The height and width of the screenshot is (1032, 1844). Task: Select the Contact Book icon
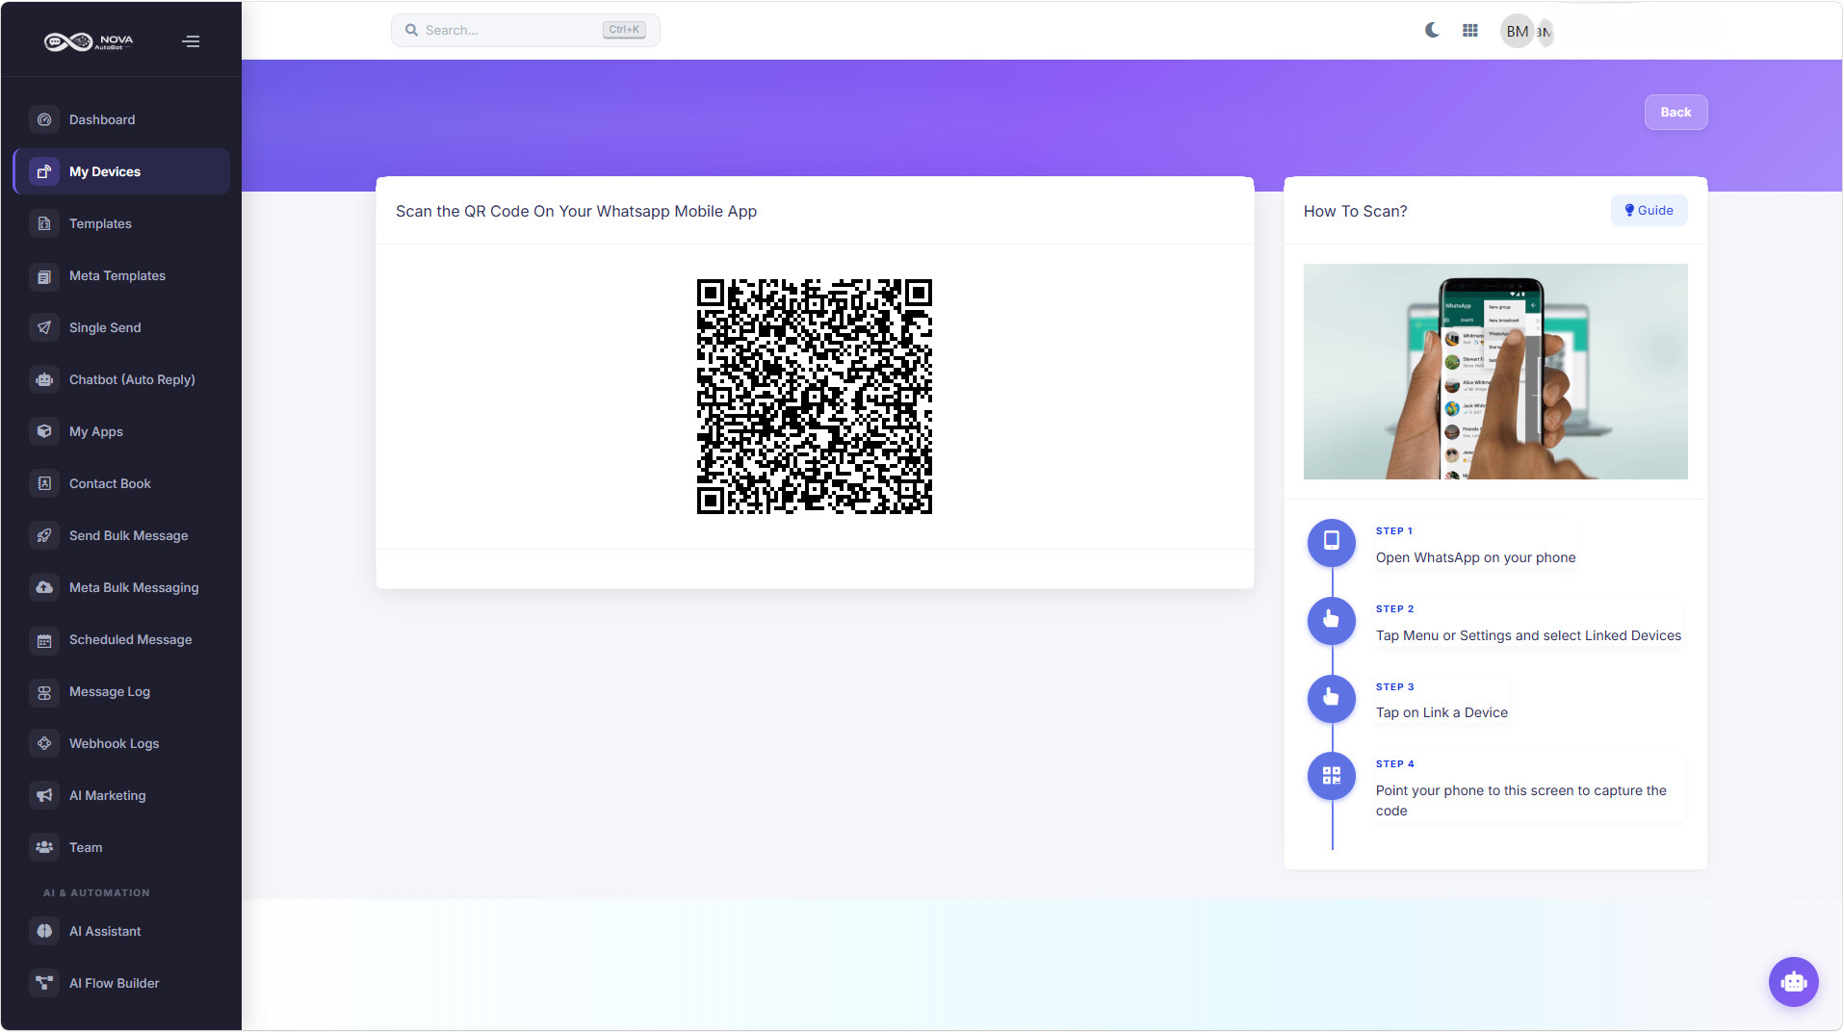[44, 483]
